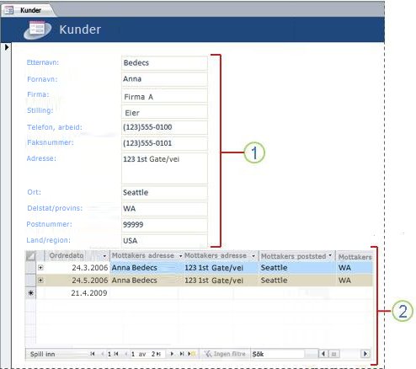The image size is (416, 369).
Task: Go to the first record in navigation bar
Action: point(93,354)
